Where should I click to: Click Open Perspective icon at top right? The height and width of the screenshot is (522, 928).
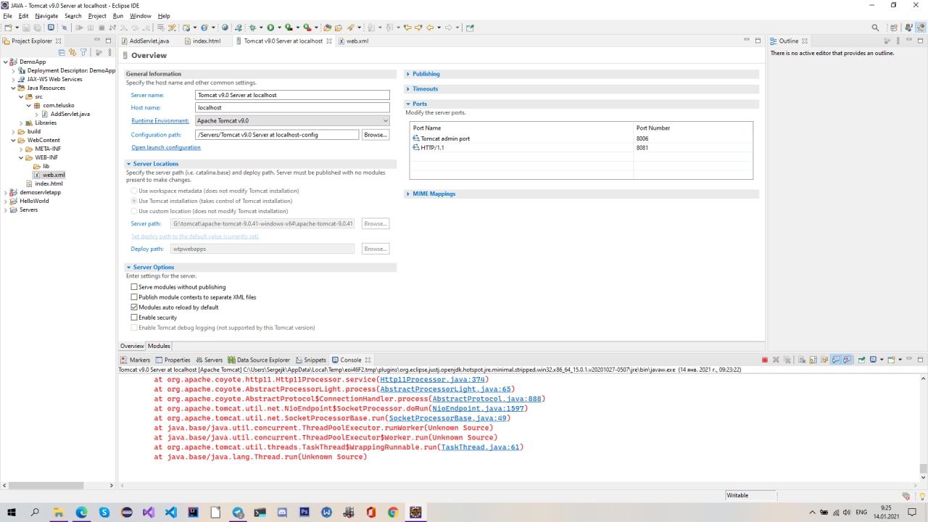[892, 28]
